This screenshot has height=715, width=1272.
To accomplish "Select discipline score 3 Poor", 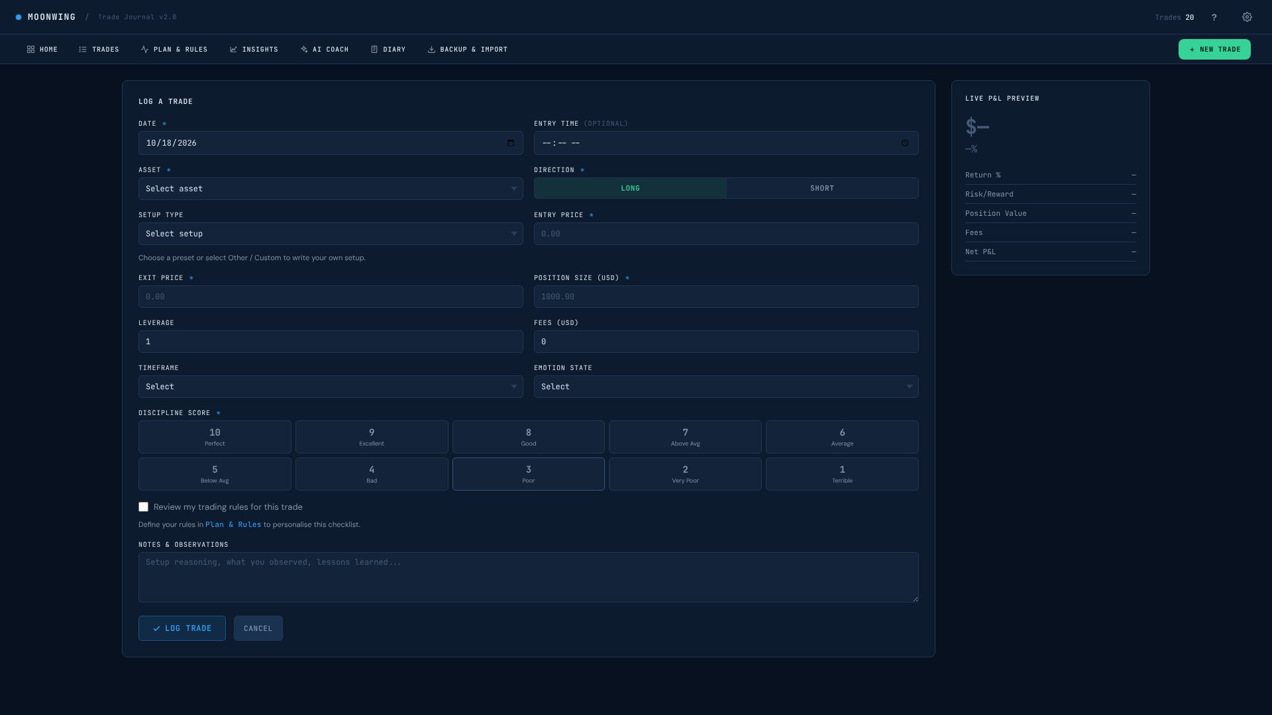I will [x=529, y=474].
